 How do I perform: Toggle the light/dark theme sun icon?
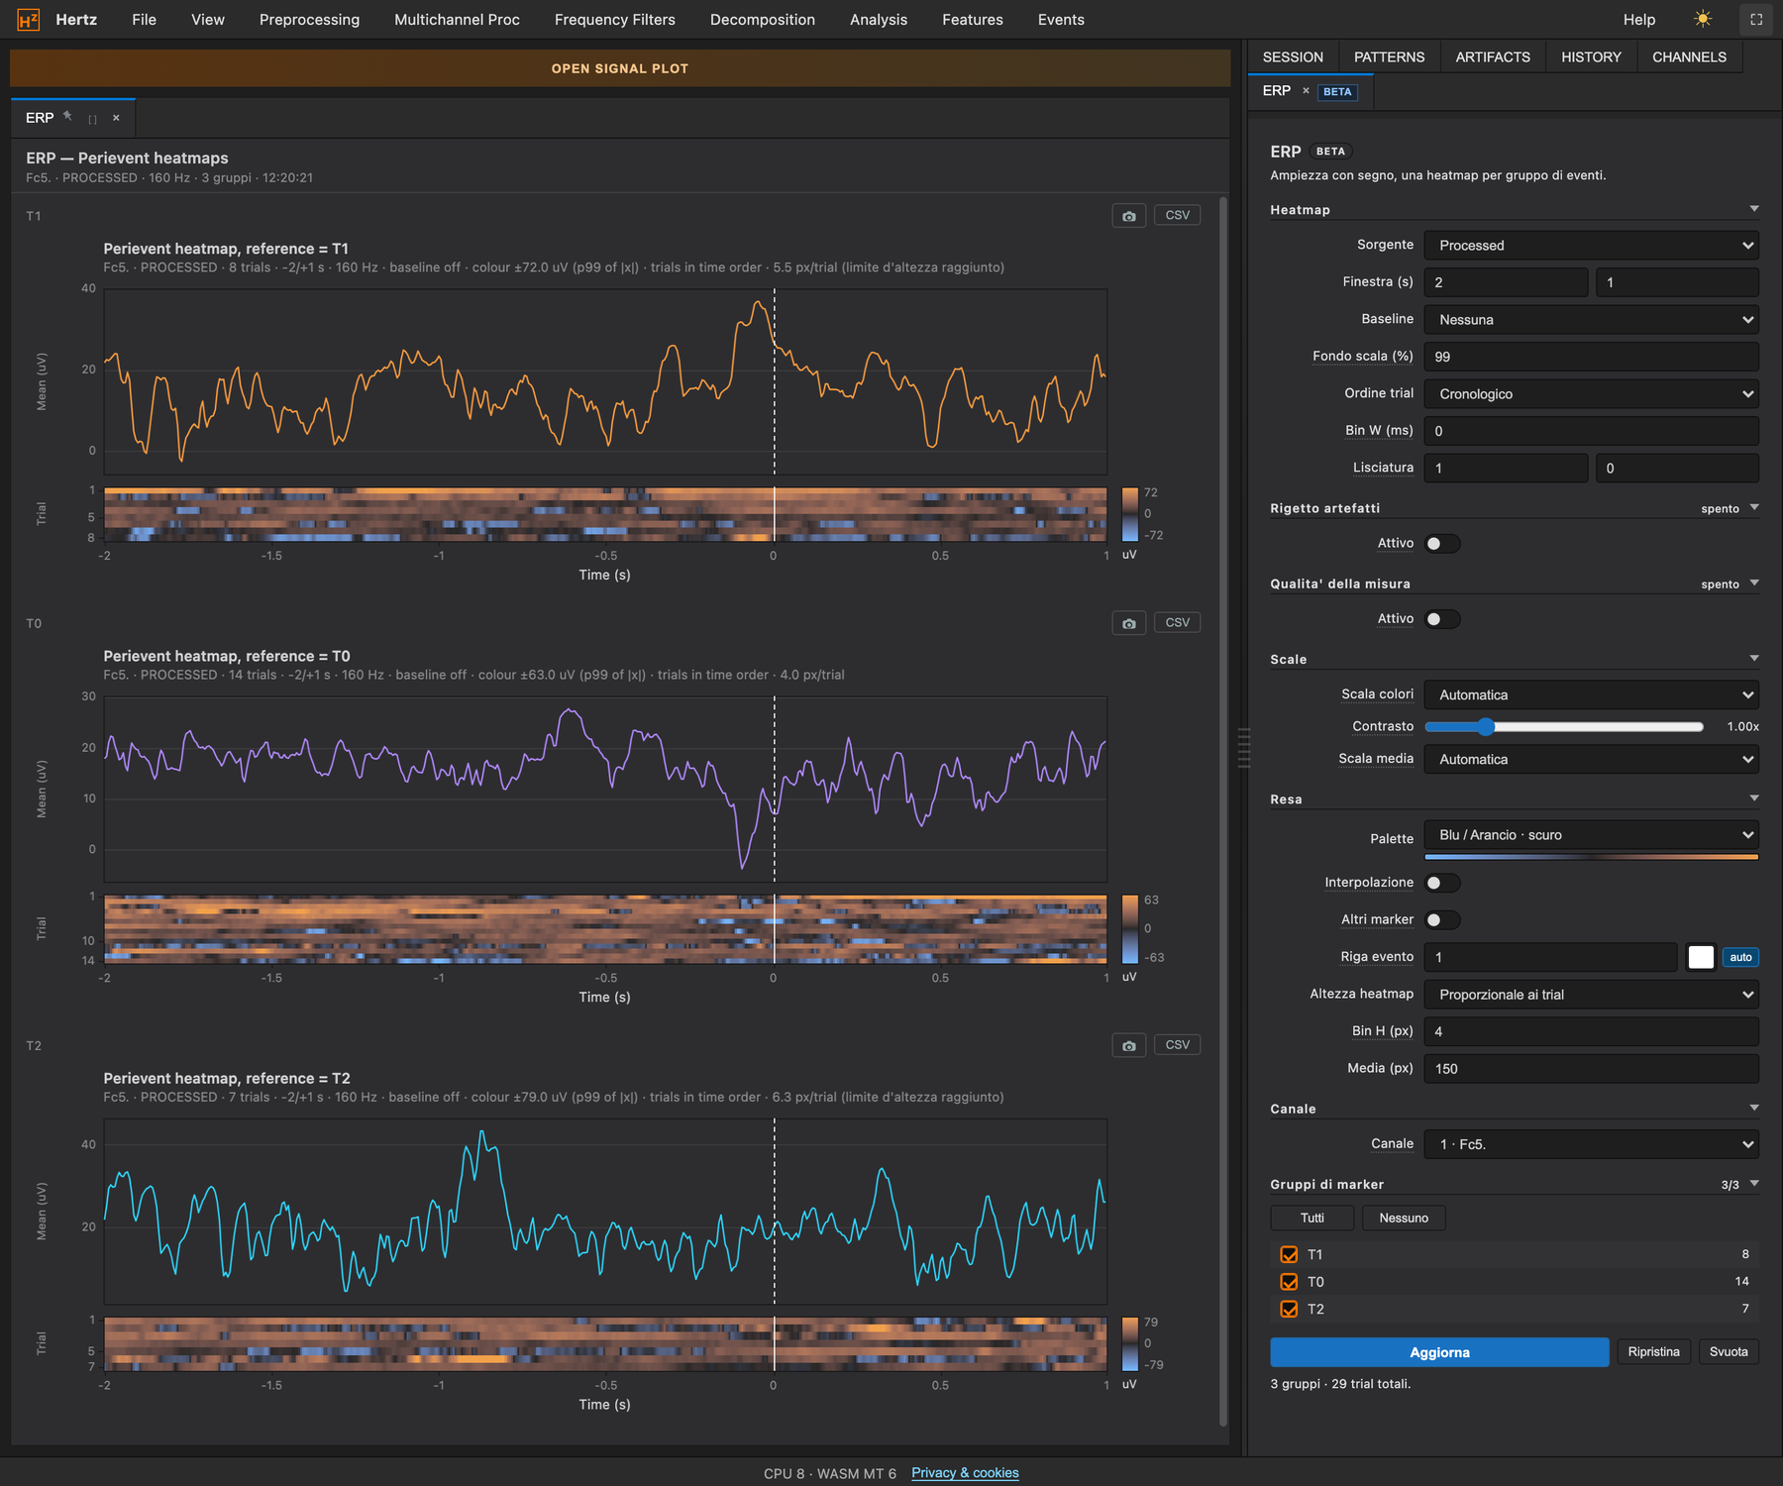[1703, 19]
